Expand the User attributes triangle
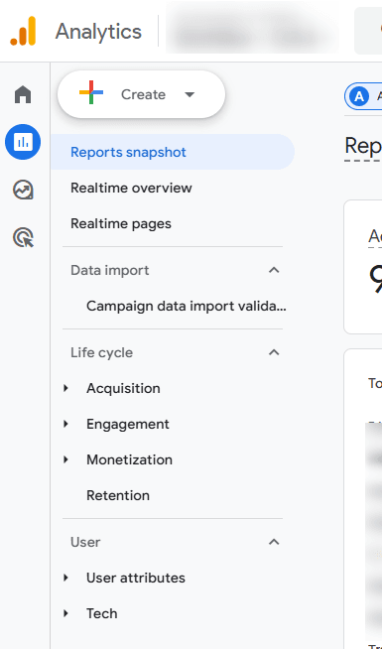This screenshot has width=382, height=649. (65, 578)
